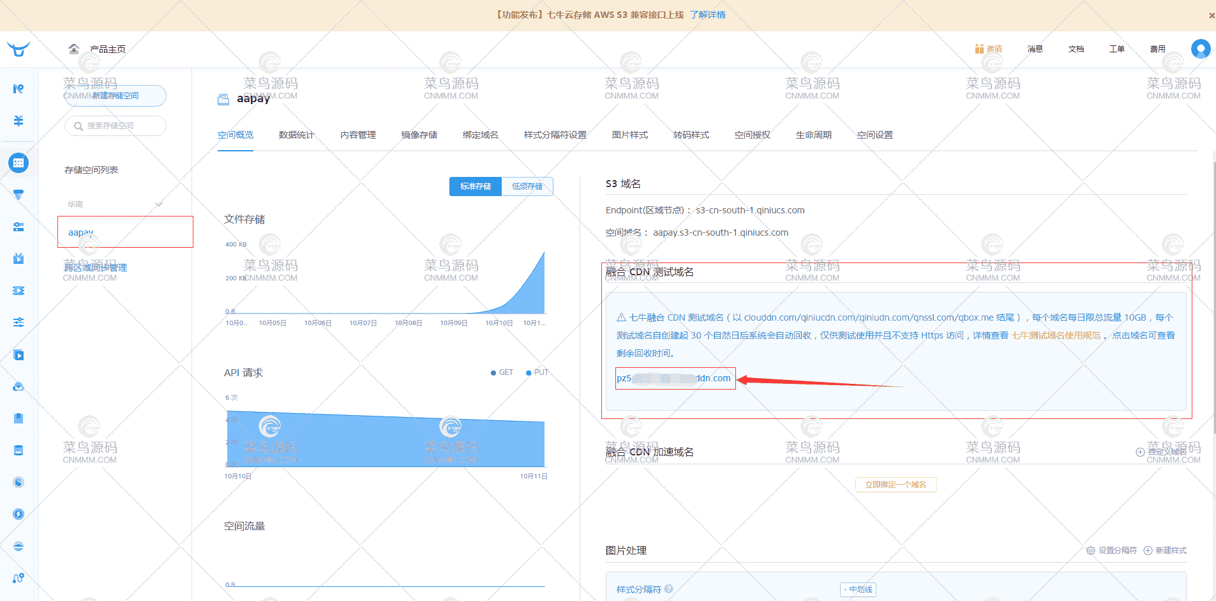Click the lightning bolt icon in sidebar
This screenshot has height=601, width=1216.
[x=19, y=514]
